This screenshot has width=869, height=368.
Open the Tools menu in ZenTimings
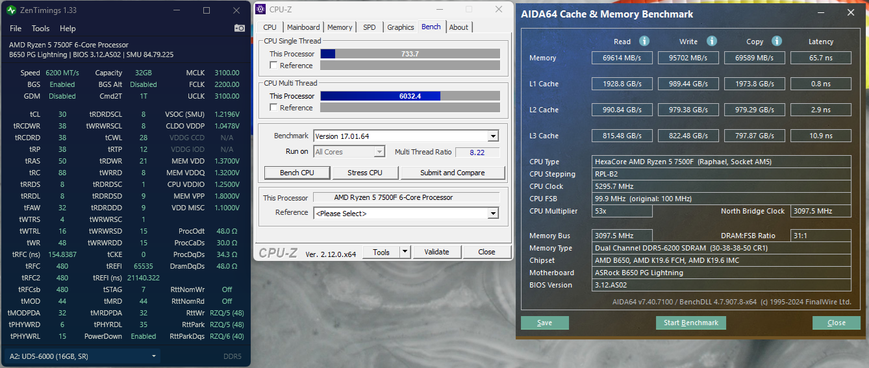tap(40, 29)
